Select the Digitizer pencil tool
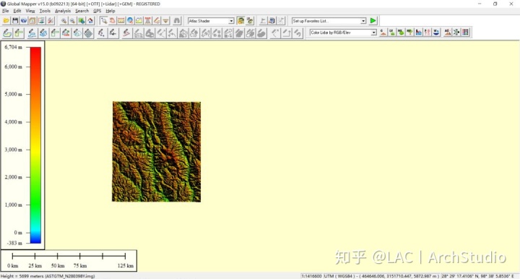The height and width of the screenshot is (279, 520). pos(157,21)
